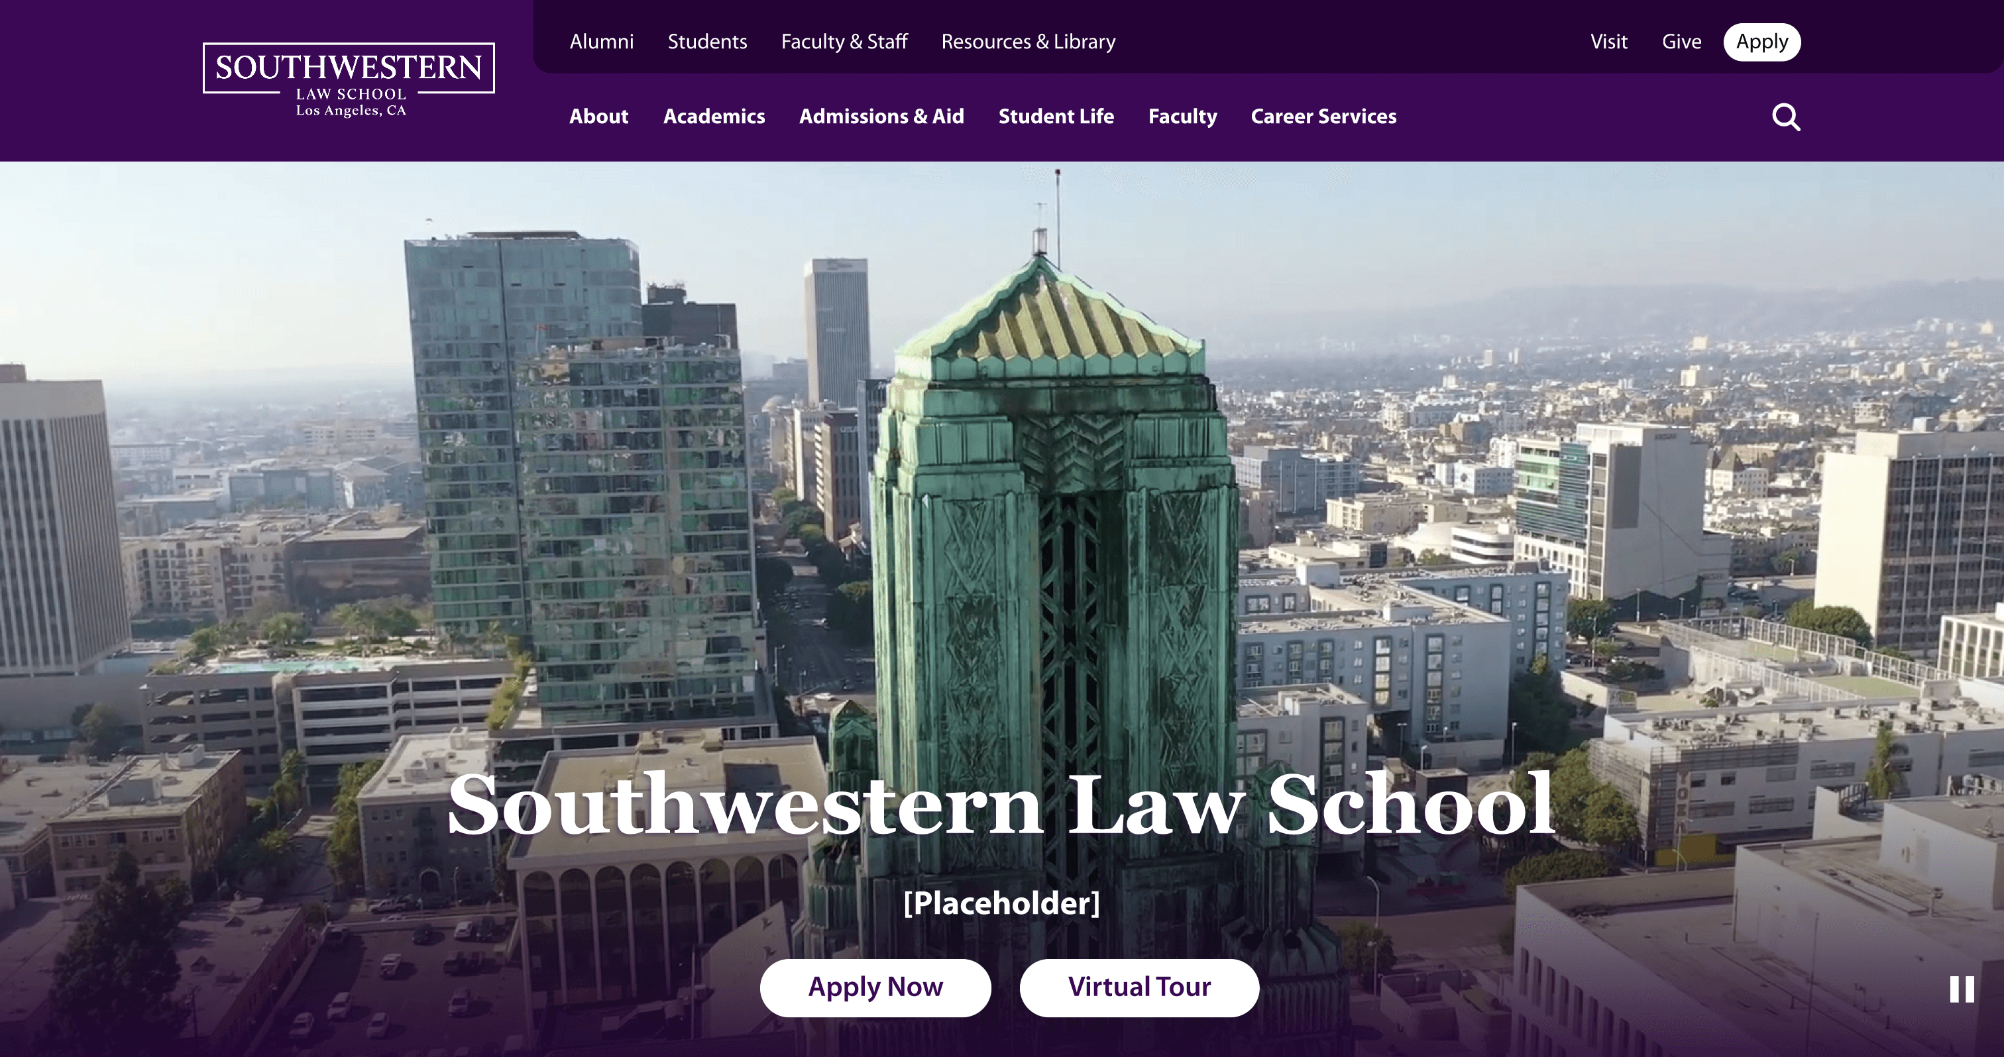The height and width of the screenshot is (1057, 2004).
Task: Click the Southwestern Law School hero heading
Action: point(1001,805)
